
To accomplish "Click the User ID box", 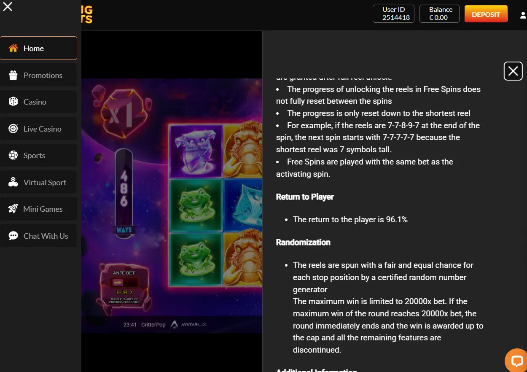I will pos(394,13).
